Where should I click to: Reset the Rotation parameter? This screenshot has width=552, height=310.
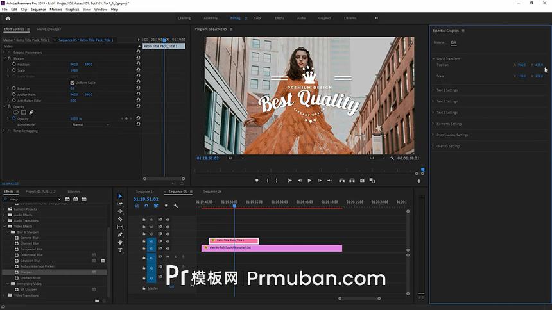coord(138,88)
